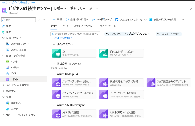The image size is (195, 126).
Task: Open the ダッシュボード (プレビュー) tile
Action: pos(121,53)
